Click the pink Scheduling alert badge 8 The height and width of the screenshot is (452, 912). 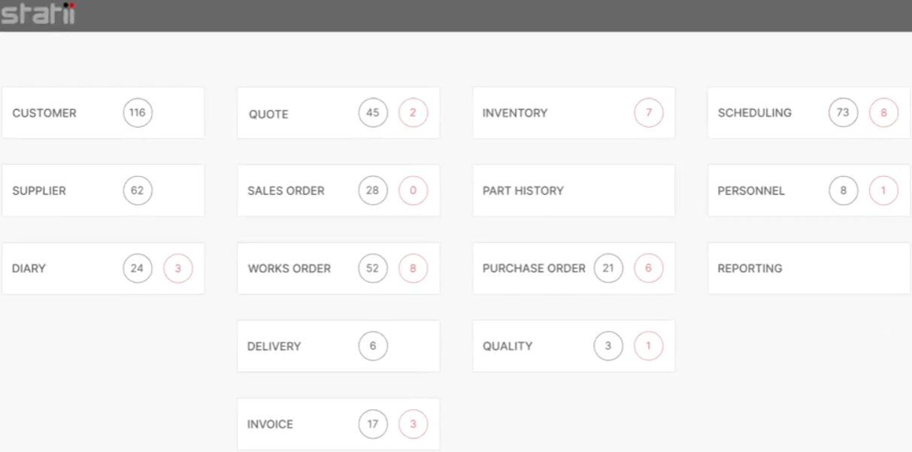tap(883, 113)
